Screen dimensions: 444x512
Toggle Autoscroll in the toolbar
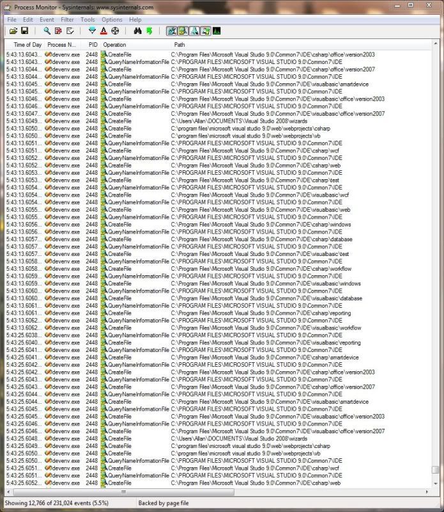58,31
